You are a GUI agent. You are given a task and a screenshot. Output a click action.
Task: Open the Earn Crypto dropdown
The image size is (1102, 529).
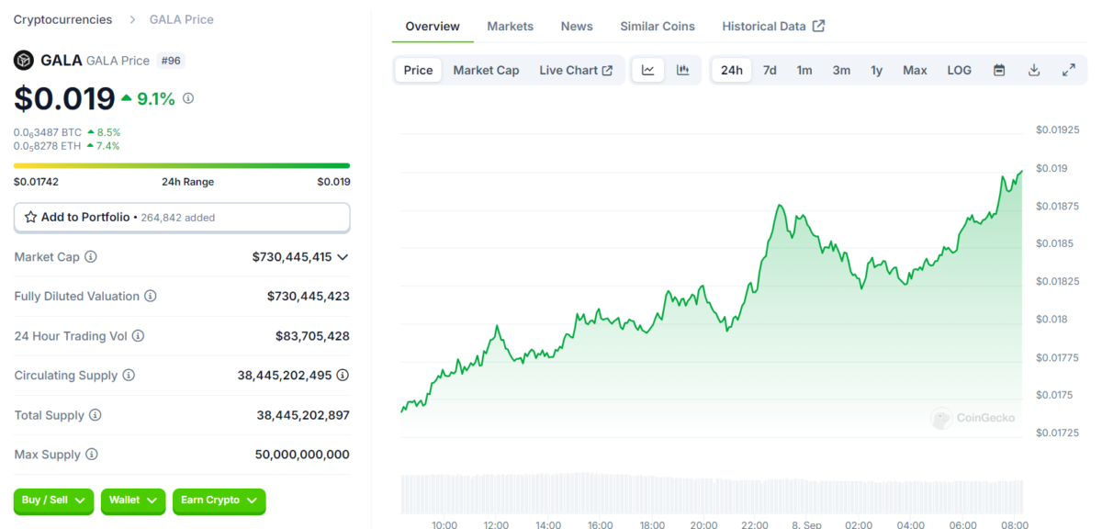click(x=219, y=501)
